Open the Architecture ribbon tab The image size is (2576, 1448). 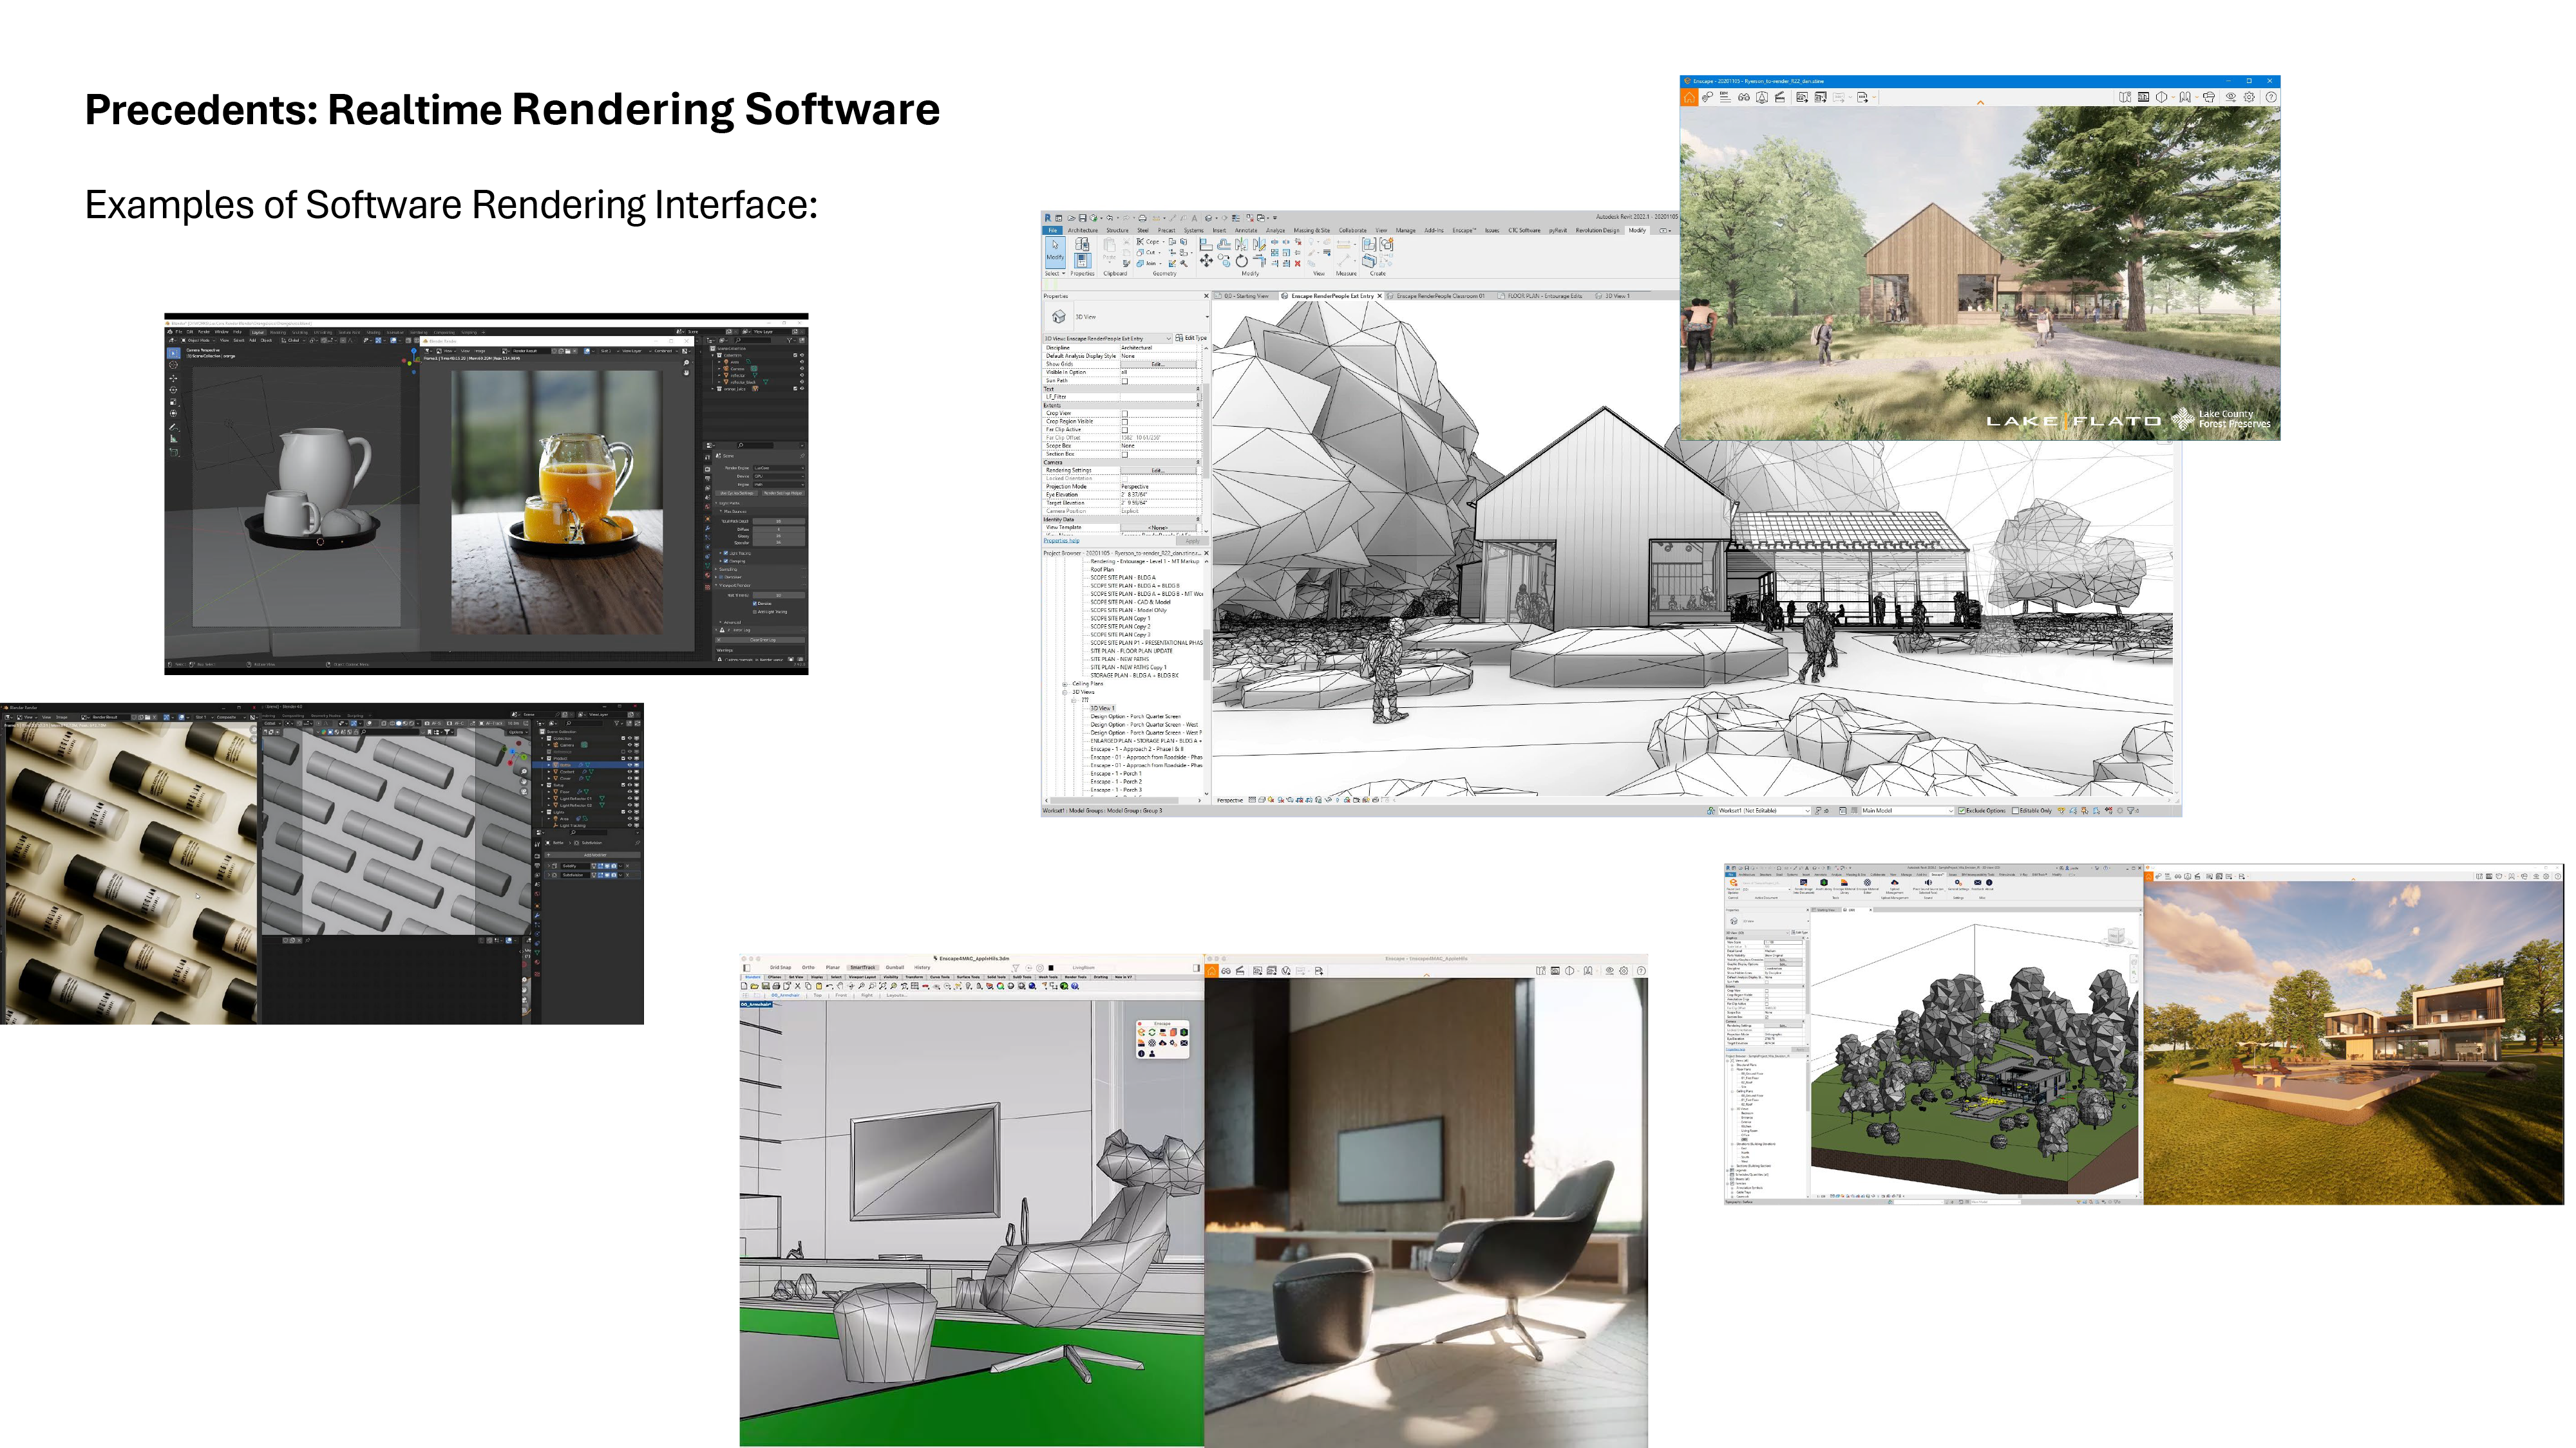pyautogui.click(x=1083, y=230)
